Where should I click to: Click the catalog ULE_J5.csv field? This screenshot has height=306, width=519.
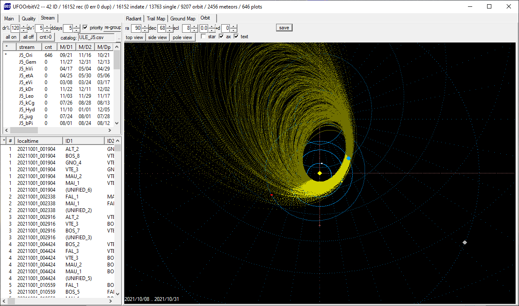point(96,37)
